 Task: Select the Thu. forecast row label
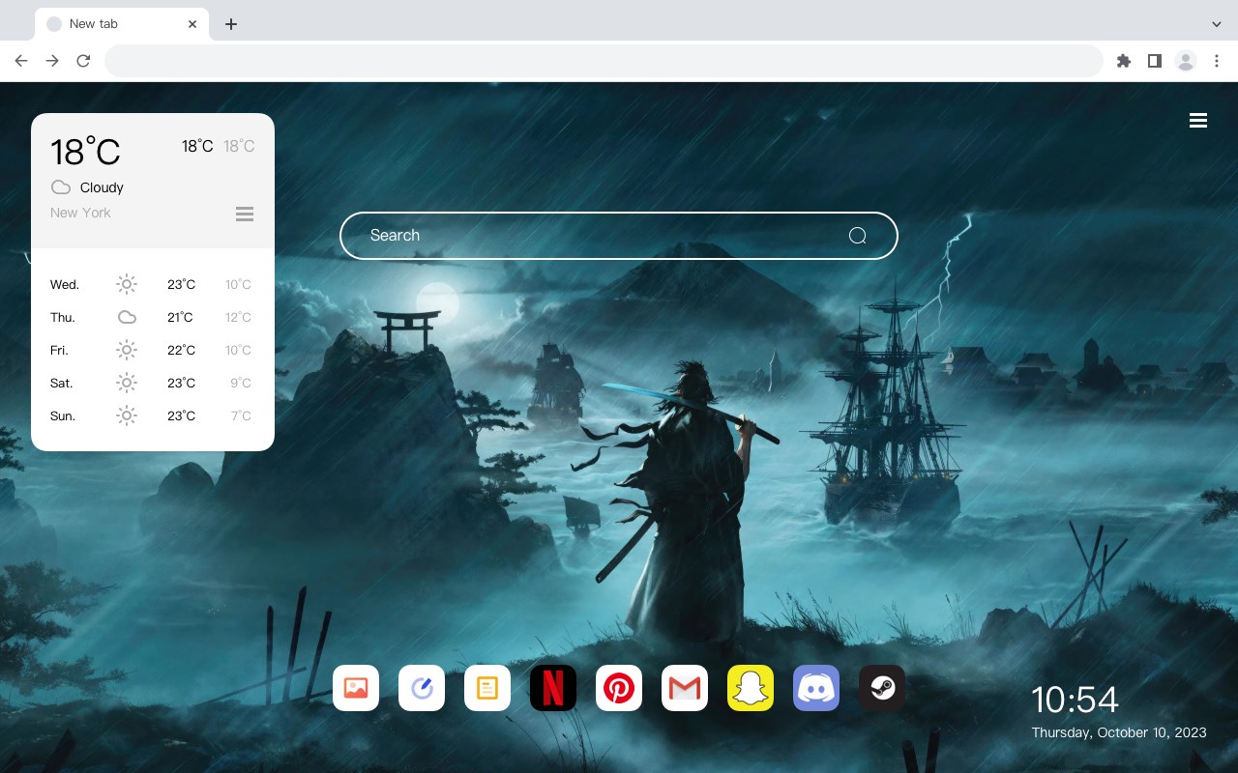tap(63, 318)
